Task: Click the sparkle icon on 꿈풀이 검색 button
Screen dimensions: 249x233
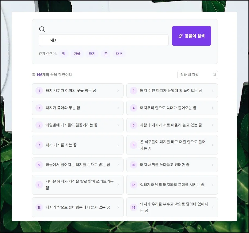Action: [181, 36]
